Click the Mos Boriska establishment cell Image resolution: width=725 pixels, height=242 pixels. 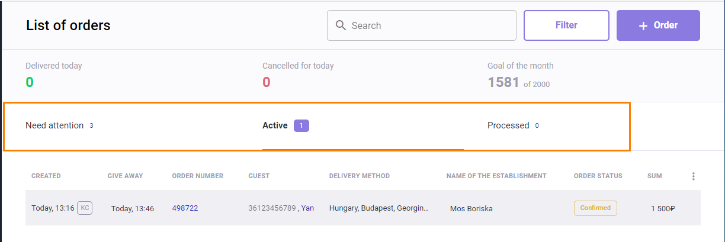(x=471, y=208)
